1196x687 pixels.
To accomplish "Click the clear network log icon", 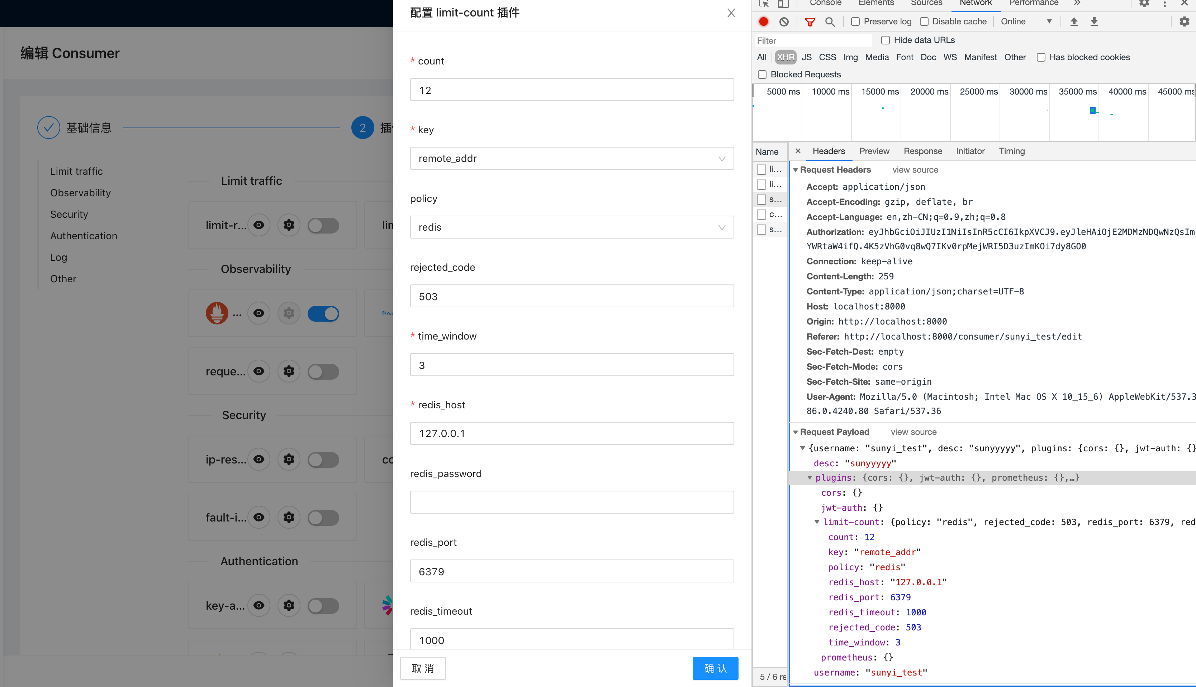I will pos(784,22).
